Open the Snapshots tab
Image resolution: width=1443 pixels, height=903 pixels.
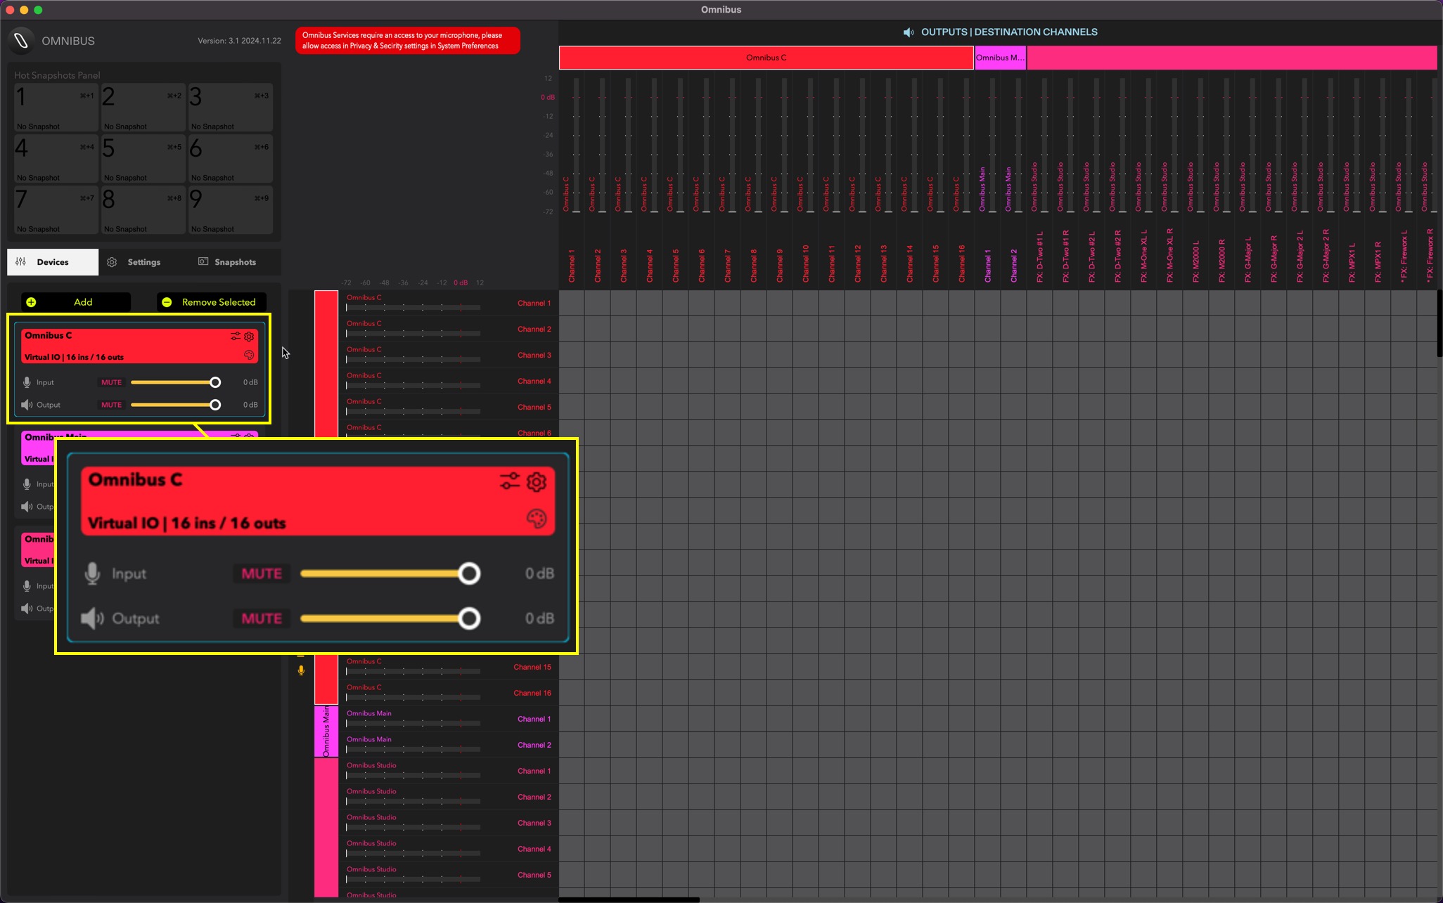coord(235,262)
